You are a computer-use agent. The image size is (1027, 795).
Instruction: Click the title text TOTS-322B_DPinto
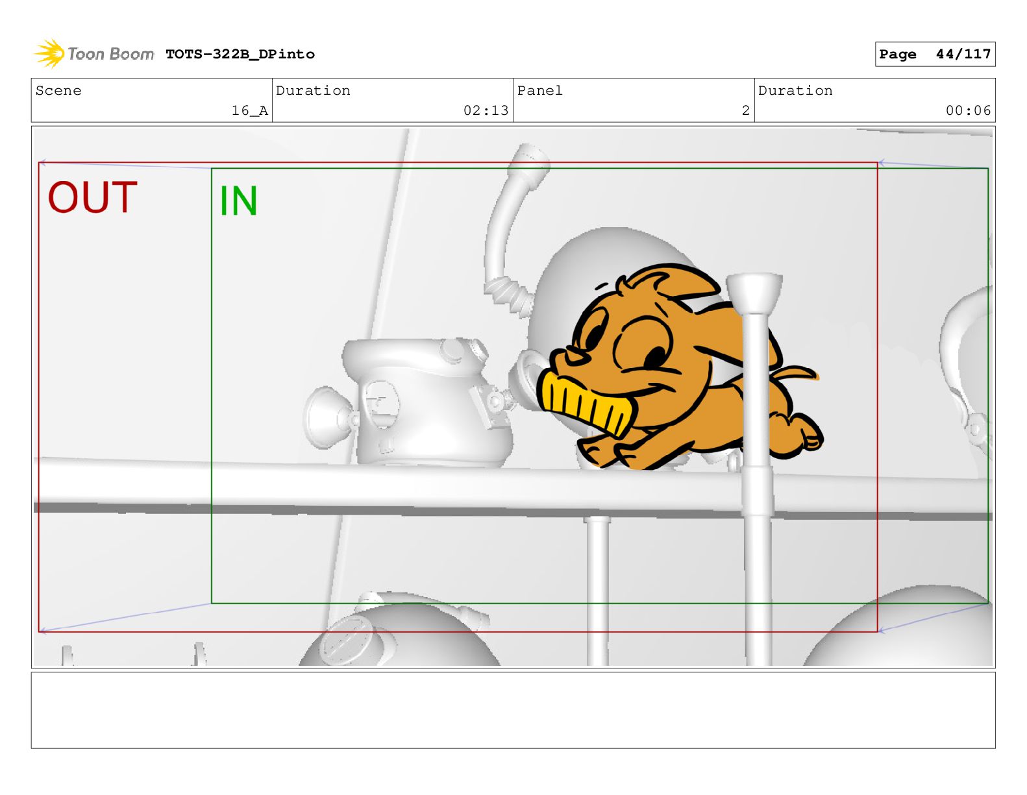tap(240, 55)
